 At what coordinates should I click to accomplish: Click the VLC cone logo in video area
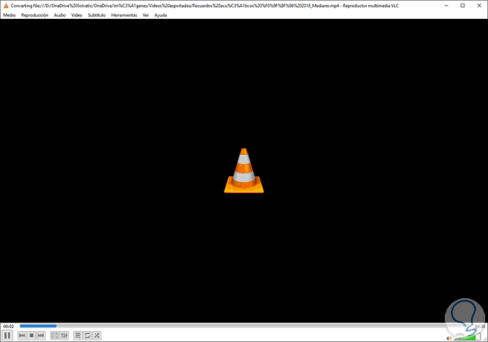[x=244, y=171]
